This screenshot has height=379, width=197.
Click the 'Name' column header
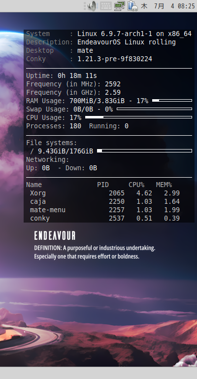(x=34, y=185)
